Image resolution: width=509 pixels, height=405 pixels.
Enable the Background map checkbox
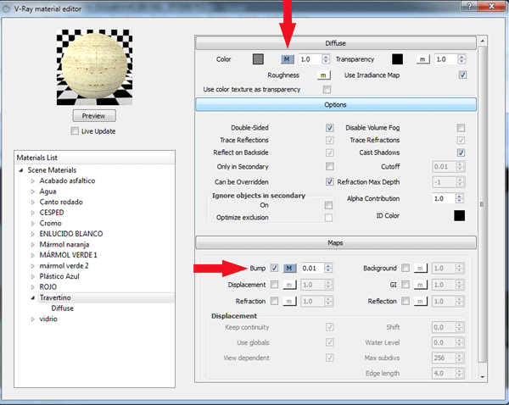[406, 268]
